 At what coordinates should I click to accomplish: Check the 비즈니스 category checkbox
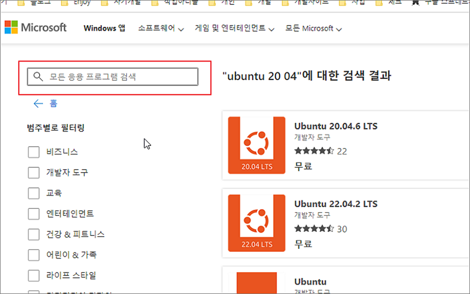tap(34, 152)
